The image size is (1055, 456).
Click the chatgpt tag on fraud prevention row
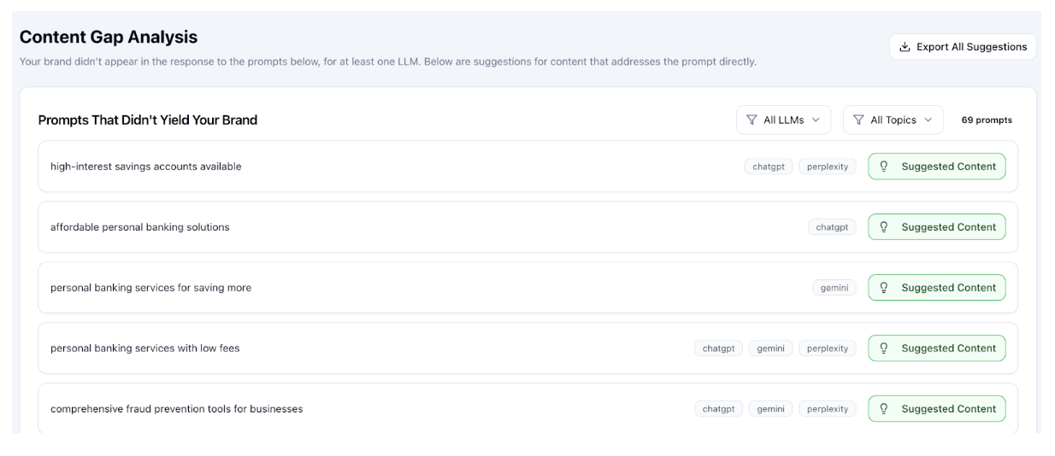(718, 409)
